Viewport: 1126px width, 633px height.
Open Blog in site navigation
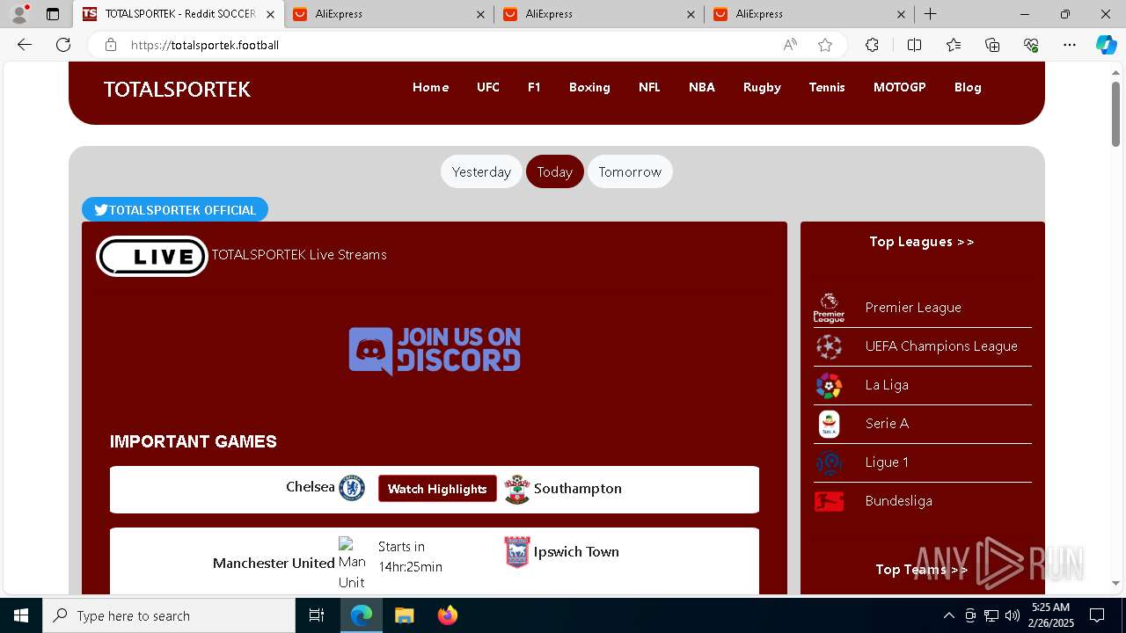(x=968, y=87)
